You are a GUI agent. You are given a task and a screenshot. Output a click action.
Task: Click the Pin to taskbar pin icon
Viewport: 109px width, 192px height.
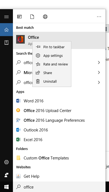coord(38,47)
